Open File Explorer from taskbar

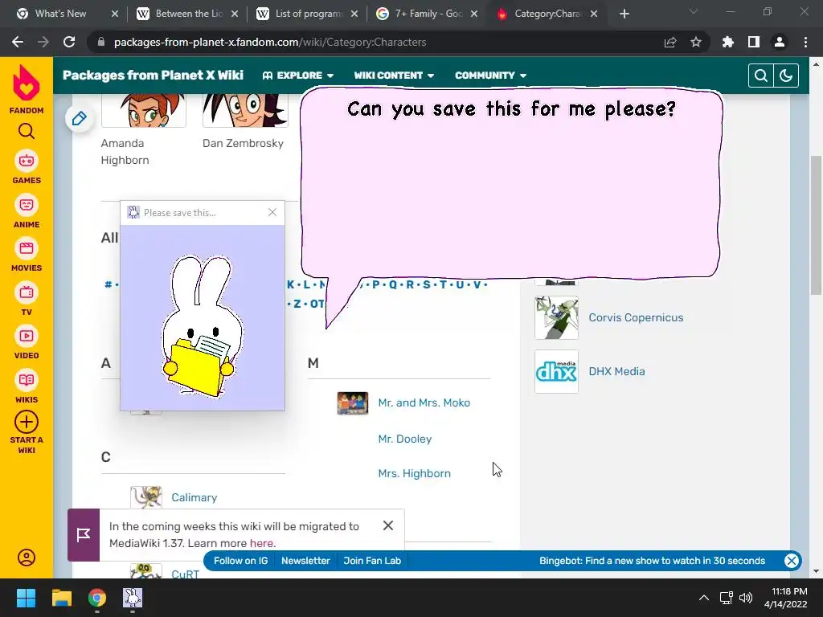click(x=62, y=598)
